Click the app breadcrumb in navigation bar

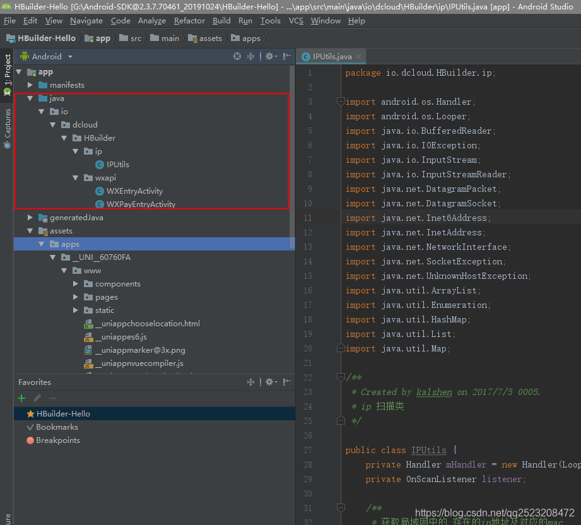click(x=98, y=38)
